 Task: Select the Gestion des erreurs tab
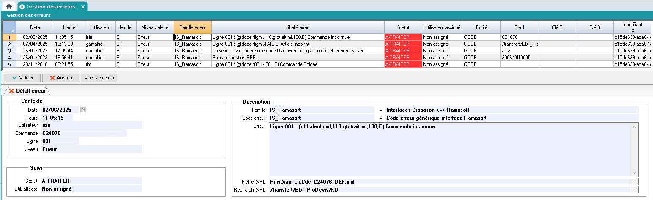pos(51,7)
